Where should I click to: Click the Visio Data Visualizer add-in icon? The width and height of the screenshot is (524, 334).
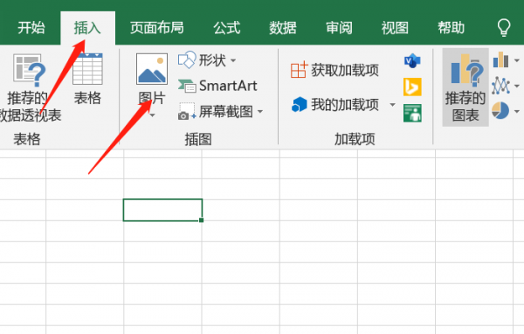pyautogui.click(x=412, y=61)
